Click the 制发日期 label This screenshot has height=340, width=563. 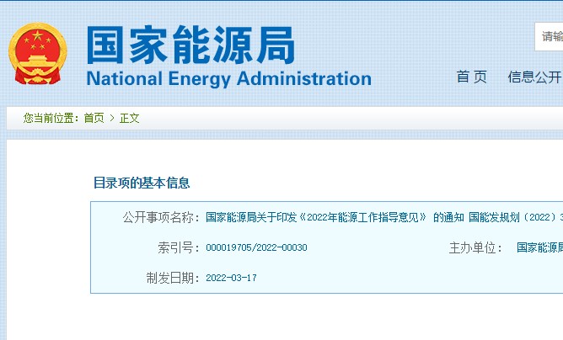(x=173, y=278)
